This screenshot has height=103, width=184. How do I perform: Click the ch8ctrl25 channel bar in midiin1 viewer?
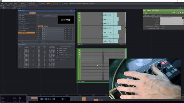tap(112, 28)
